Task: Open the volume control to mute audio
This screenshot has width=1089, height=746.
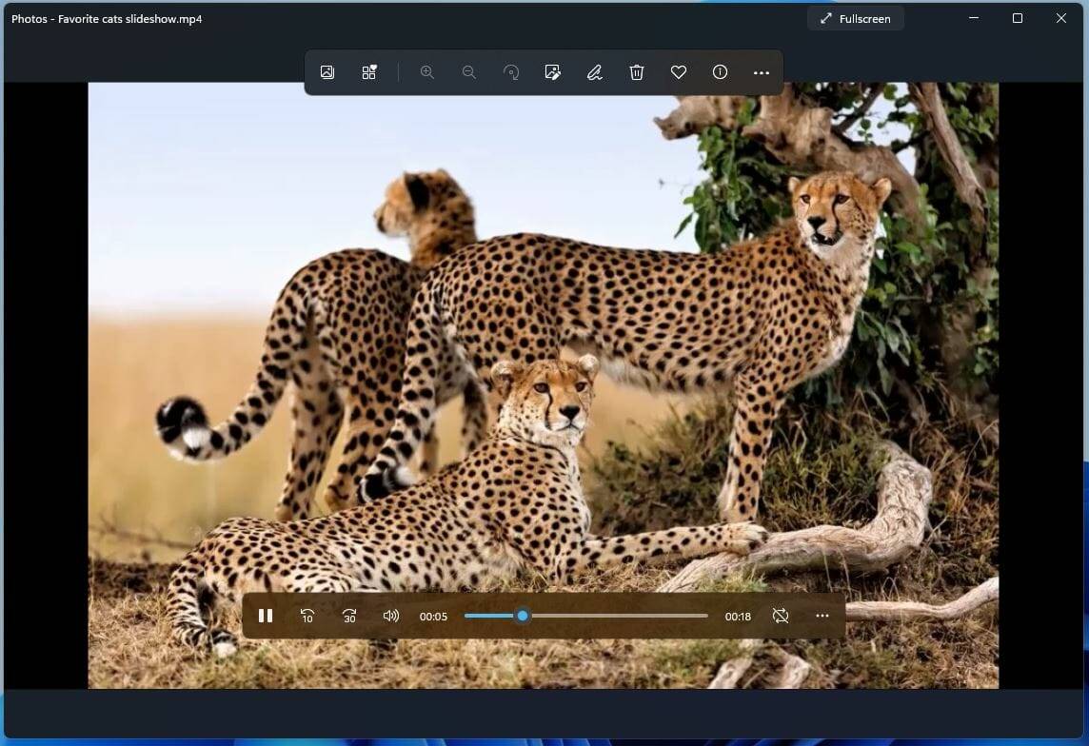Action: 391,616
